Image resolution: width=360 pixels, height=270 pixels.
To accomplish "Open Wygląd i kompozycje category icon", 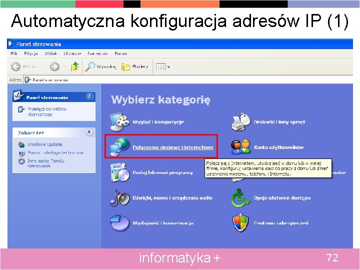I will tap(120, 122).
